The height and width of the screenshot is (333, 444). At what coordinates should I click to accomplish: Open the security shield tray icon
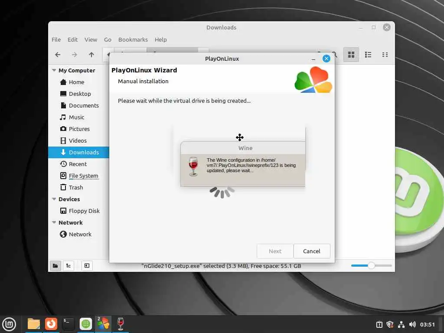[390, 324]
